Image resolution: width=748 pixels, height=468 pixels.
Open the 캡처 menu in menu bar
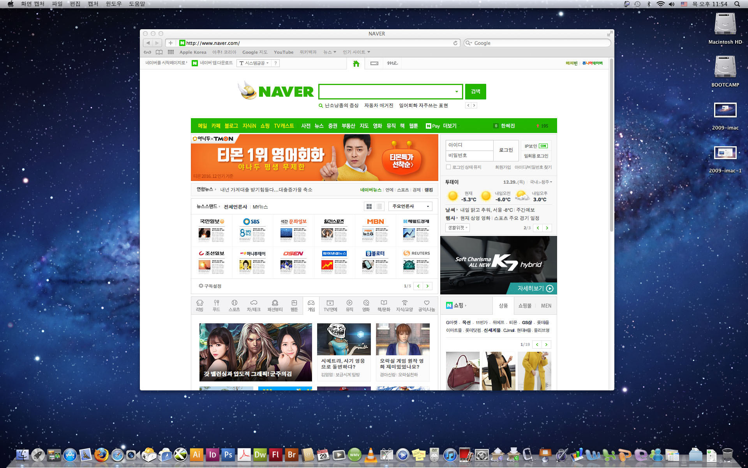93,4
